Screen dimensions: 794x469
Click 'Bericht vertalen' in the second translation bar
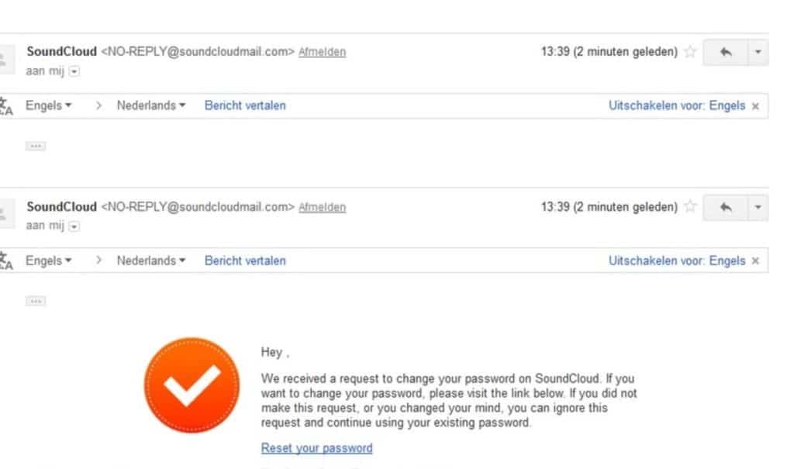point(245,260)
